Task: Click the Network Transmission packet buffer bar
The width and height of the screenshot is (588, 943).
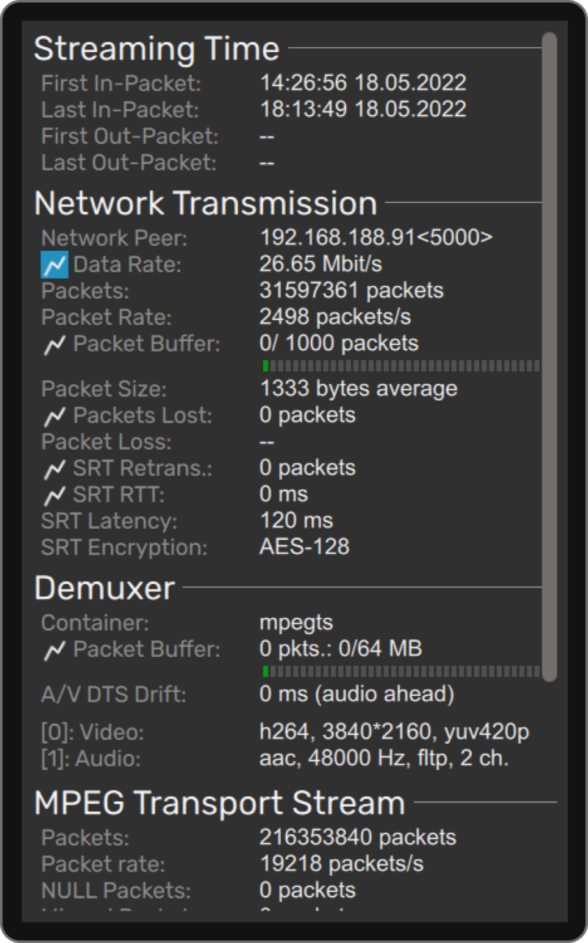Action: tap(401, 363)
